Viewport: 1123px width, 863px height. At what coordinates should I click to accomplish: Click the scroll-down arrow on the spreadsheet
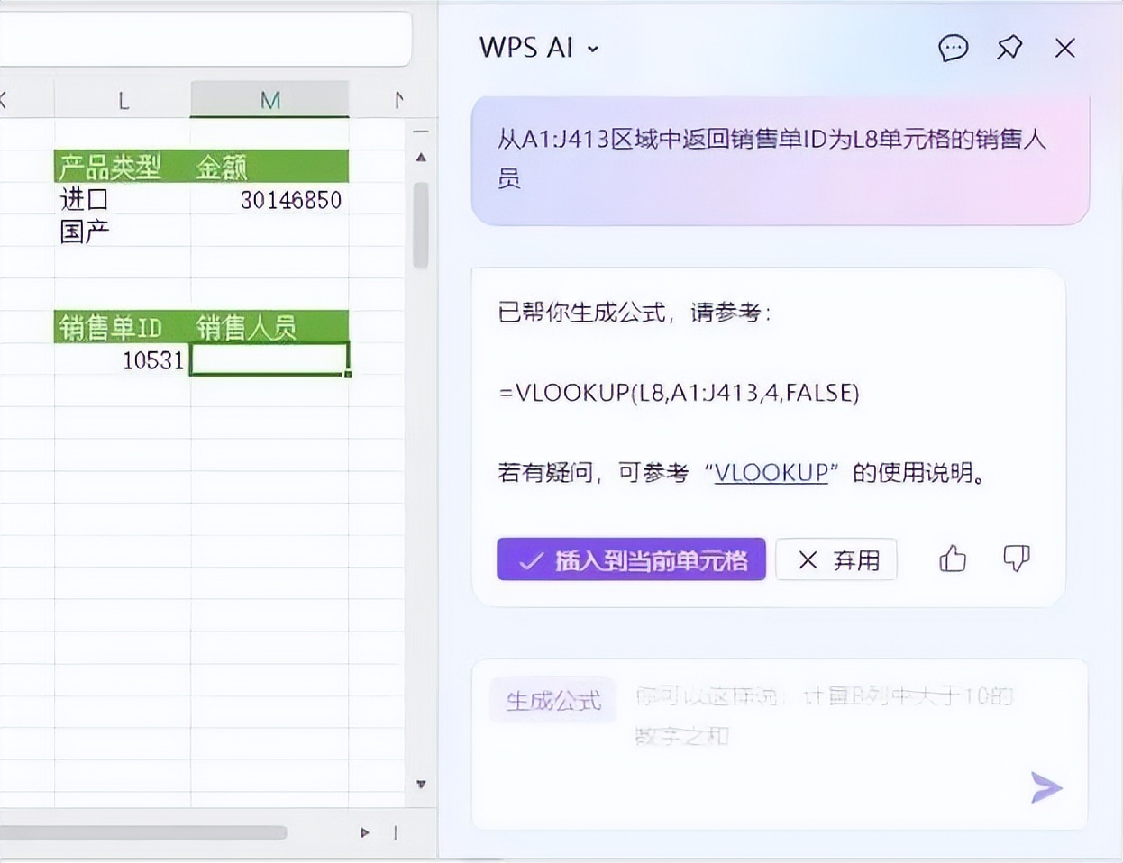tap(420, 785)
